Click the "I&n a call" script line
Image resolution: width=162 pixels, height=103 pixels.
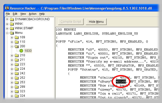[120, 93]
